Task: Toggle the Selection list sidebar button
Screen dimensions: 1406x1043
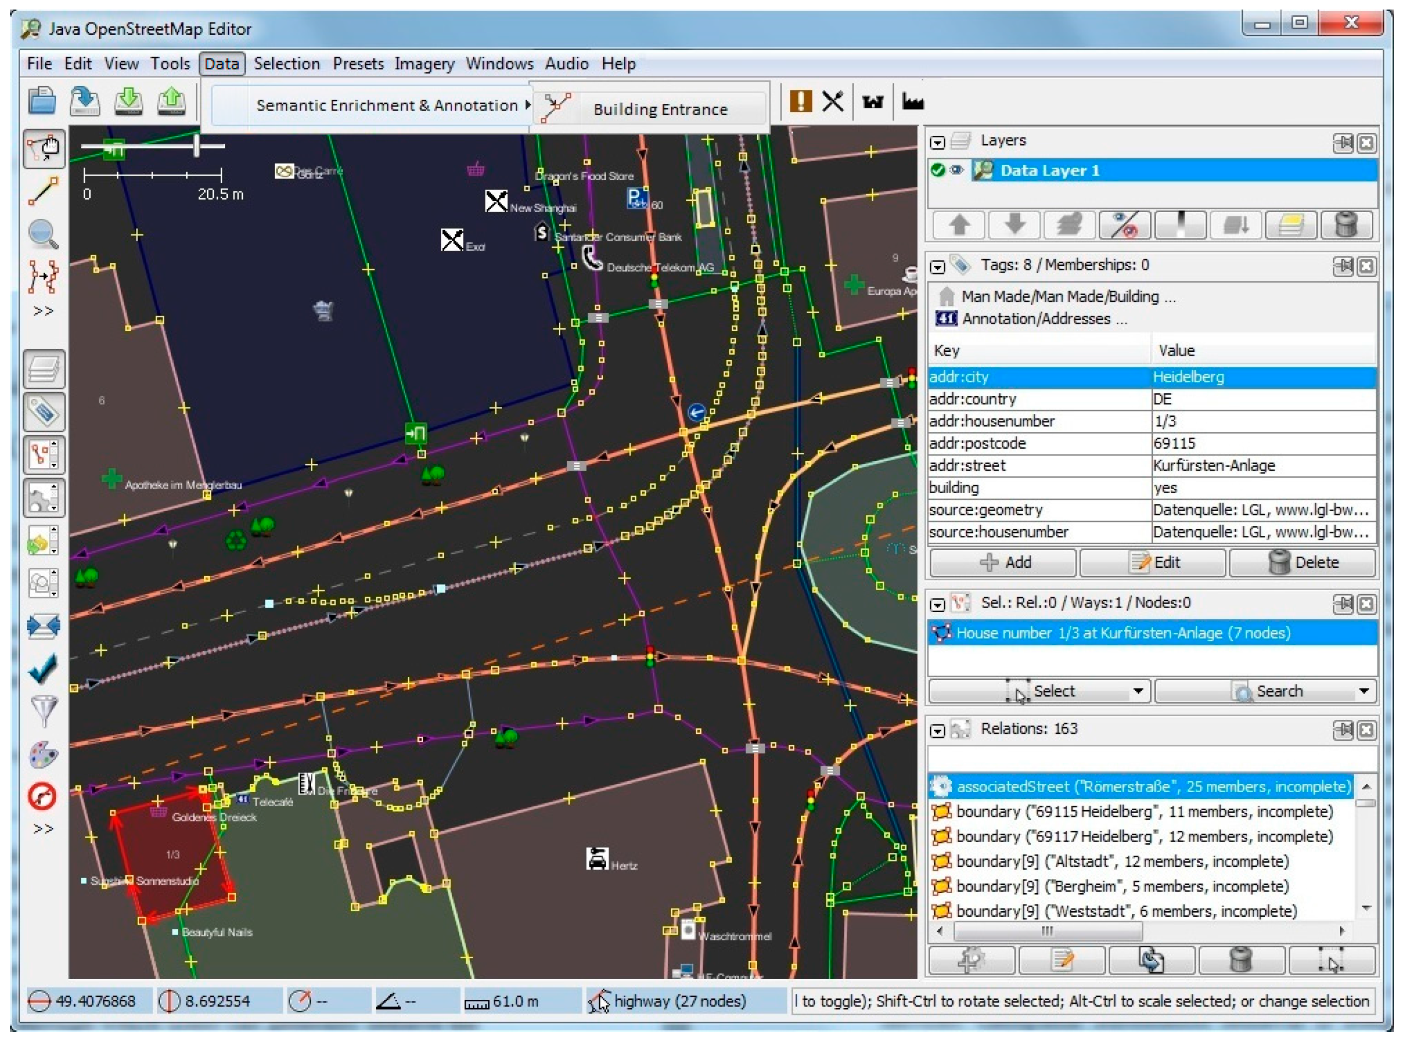Action: point(44,454)
